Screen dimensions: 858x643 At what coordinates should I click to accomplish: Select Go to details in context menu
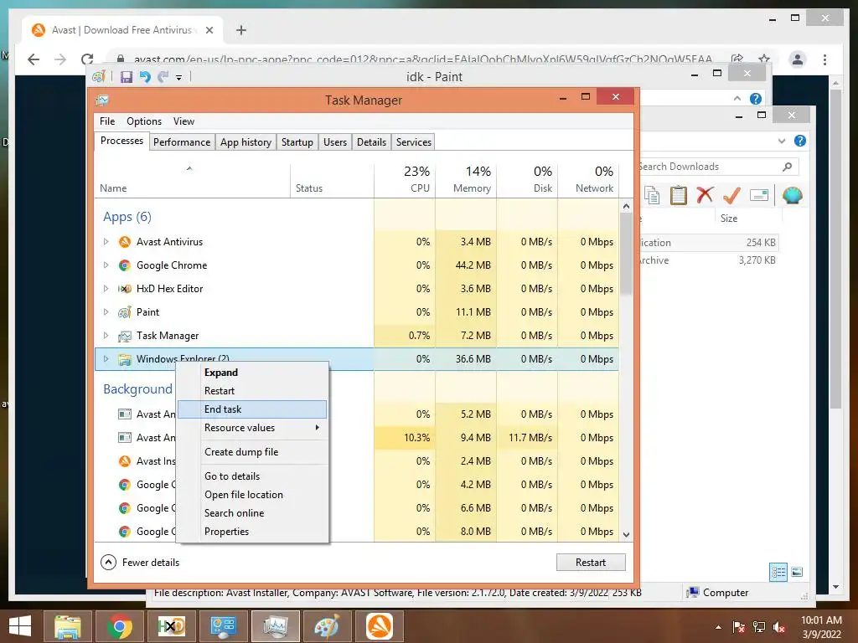pyautogui.click(x=252, y=476)
